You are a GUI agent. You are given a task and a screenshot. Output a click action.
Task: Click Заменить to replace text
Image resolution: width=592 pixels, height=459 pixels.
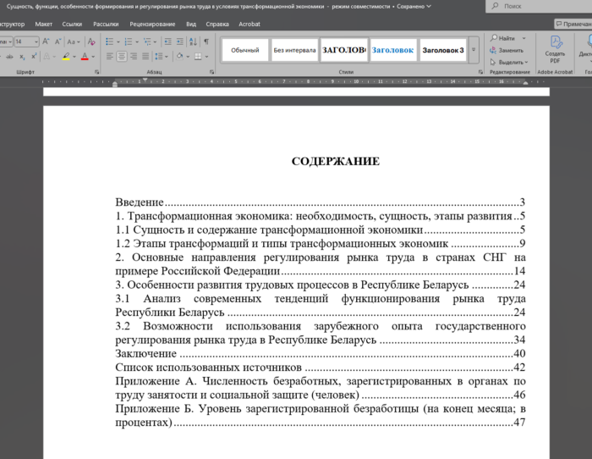[507, 50]
